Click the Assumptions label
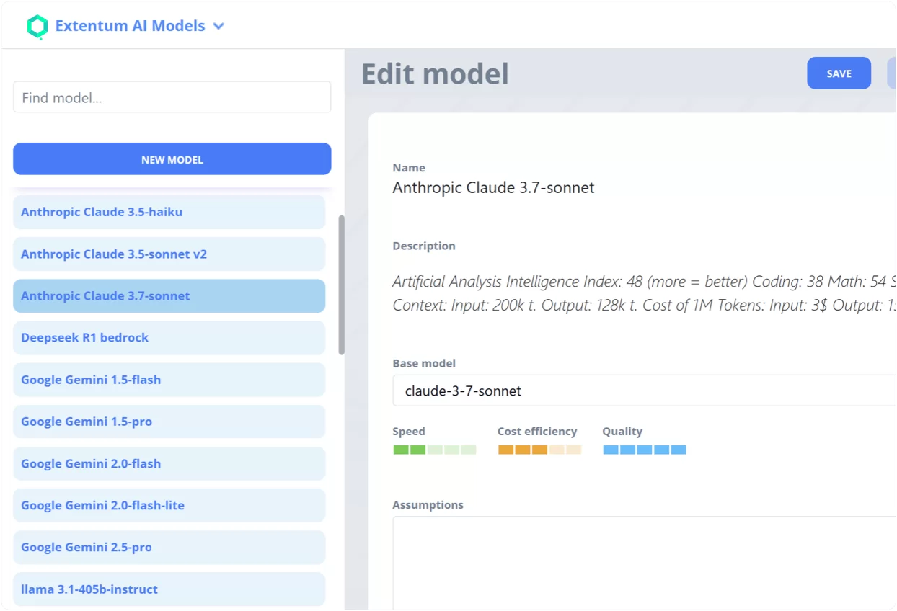Viewport: 897px width, 611px height. pos(428,504)
